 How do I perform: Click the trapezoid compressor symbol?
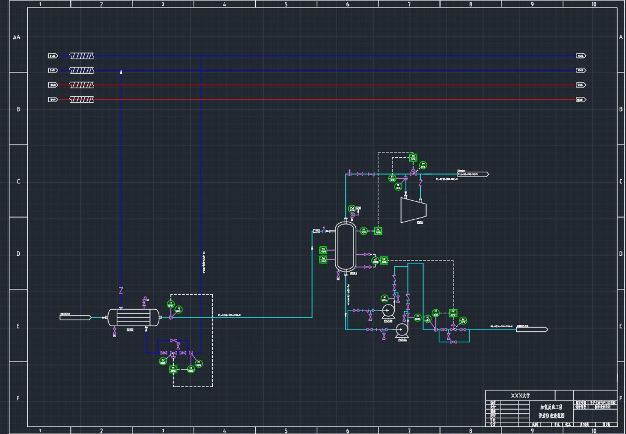[413, 211]
